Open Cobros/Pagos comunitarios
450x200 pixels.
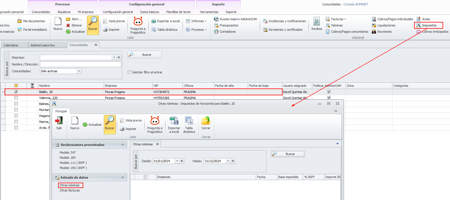(x=347, y=32)
